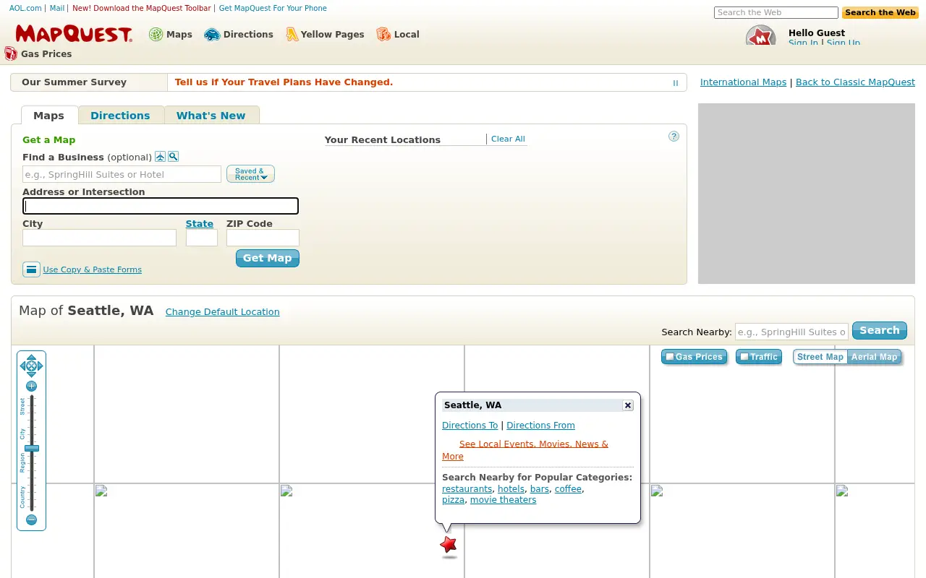
Task: Open the Directions To link
Action: tap(470, 426)
